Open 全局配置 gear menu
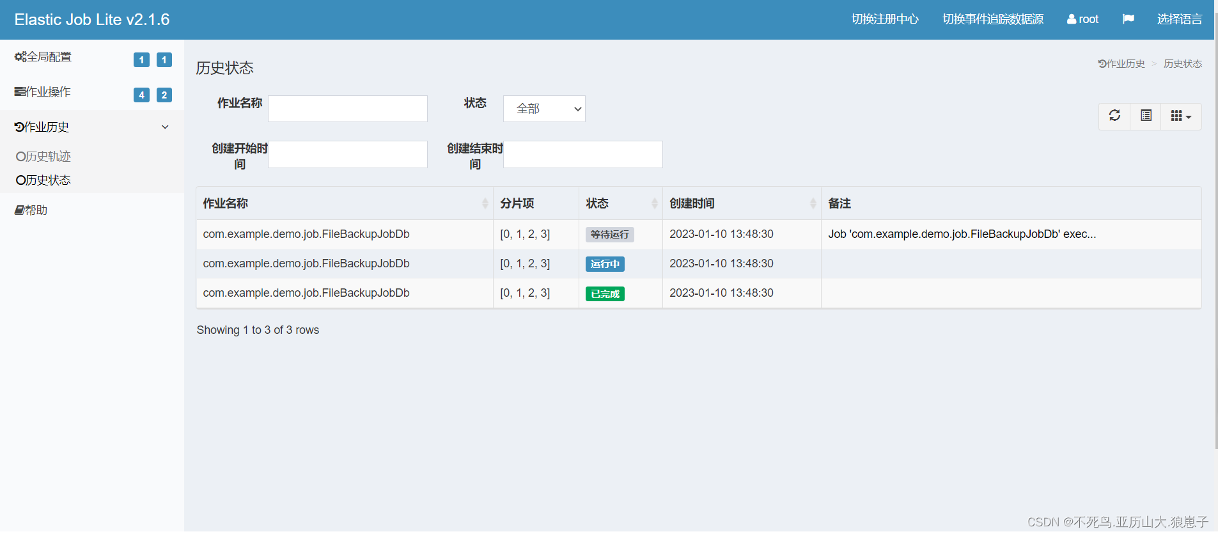 [x=43, y=57]
